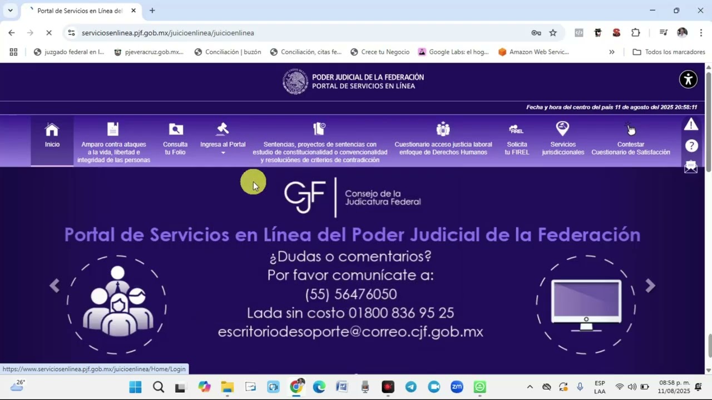
Task: Open Servicios jurisdiccionales
Action: [x=563, y=139]
